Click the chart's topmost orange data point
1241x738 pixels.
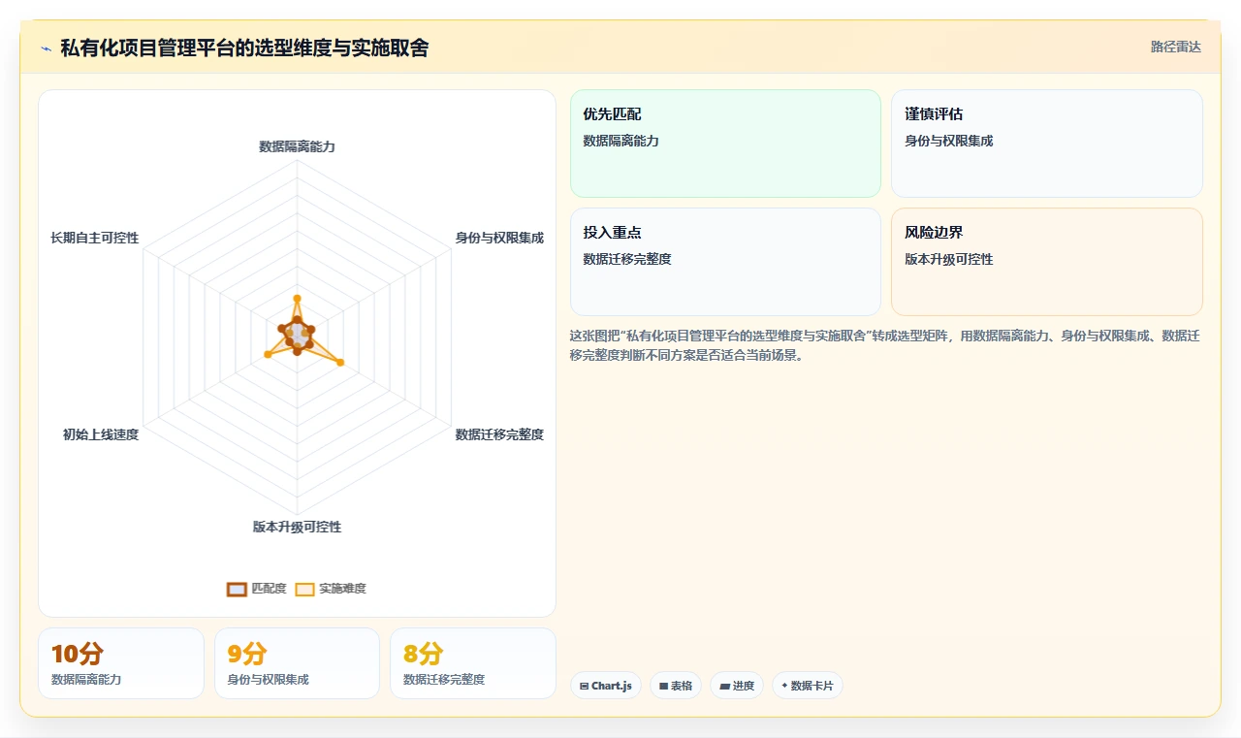[297, 298]
